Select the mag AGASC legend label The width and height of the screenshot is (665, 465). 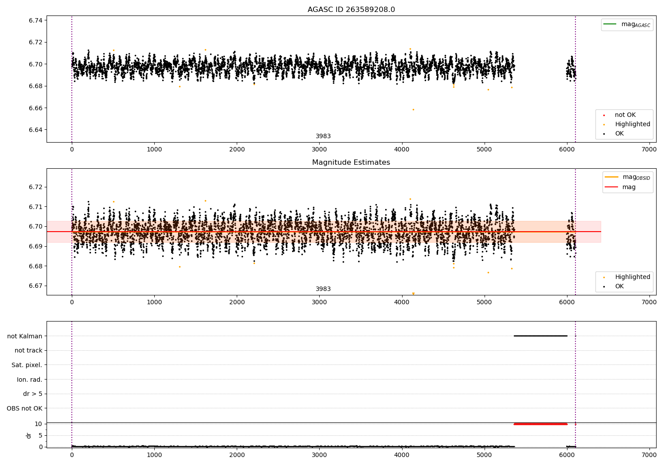coord(636,25)
